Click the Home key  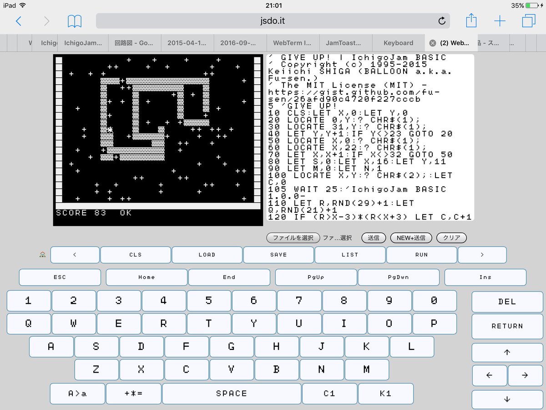click(x=147, y=277)
